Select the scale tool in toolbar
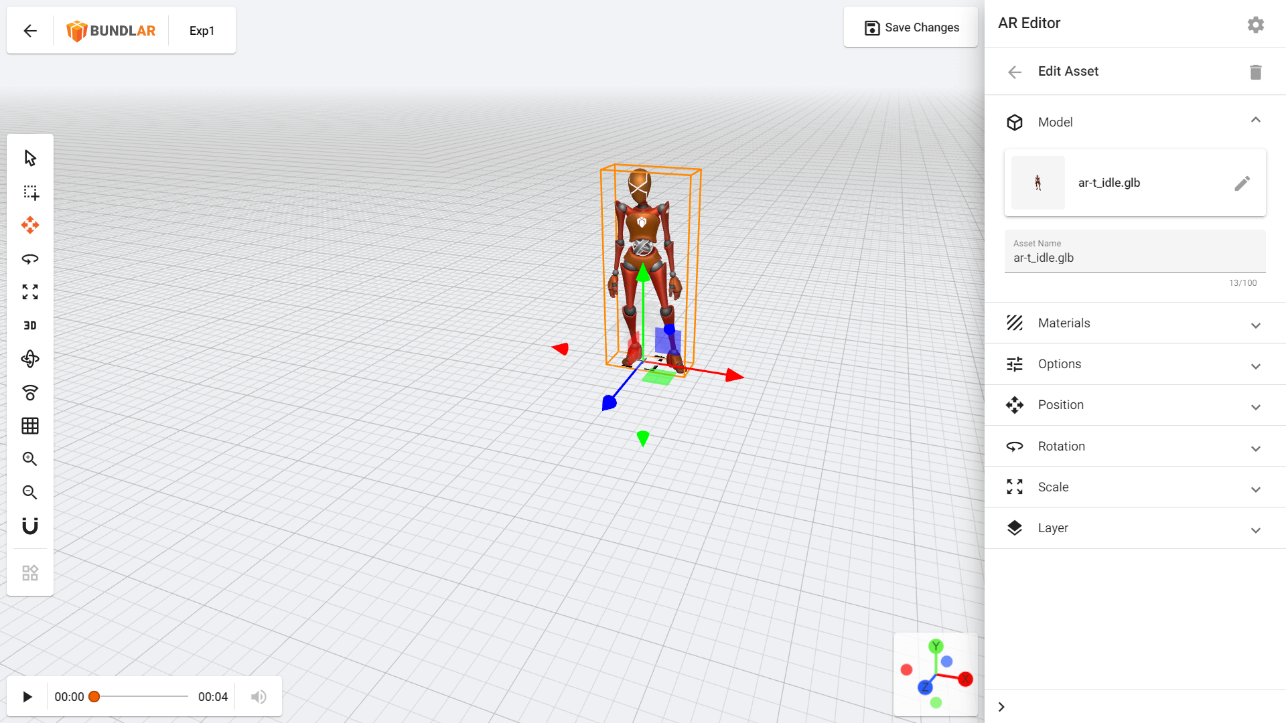This screenshot has width=1286, height=723. [30, 292]
